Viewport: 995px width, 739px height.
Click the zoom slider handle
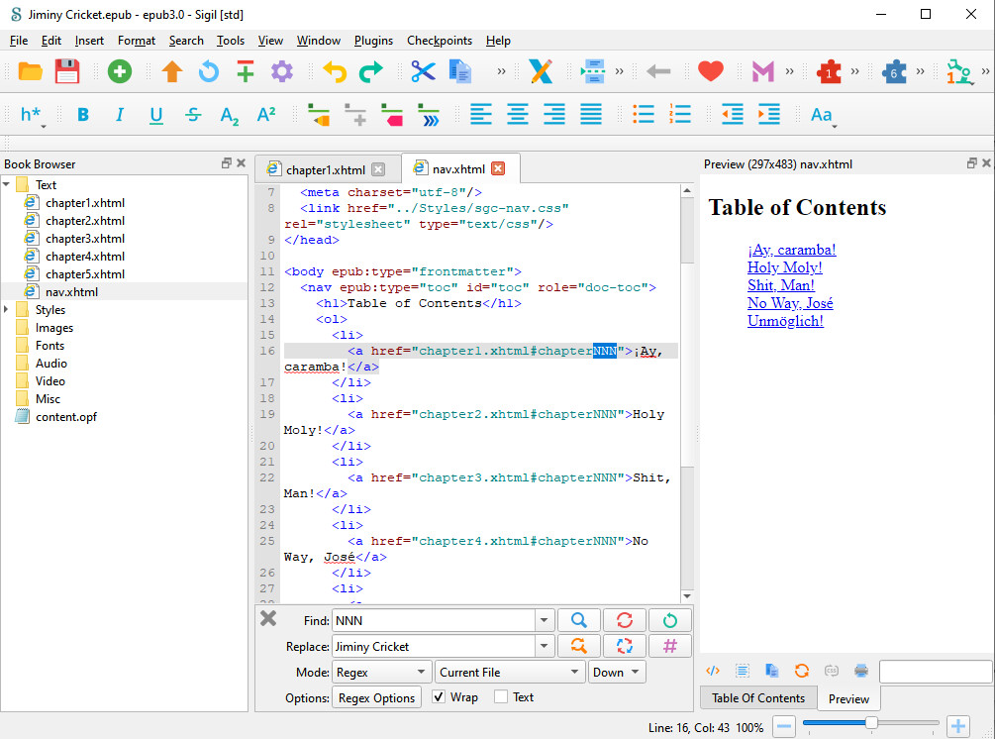click(871, 724)
